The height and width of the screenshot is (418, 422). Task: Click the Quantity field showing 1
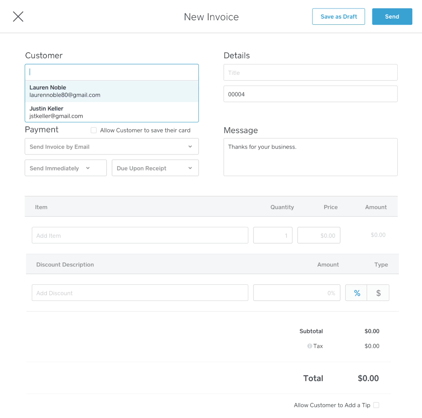coord(272,235)
